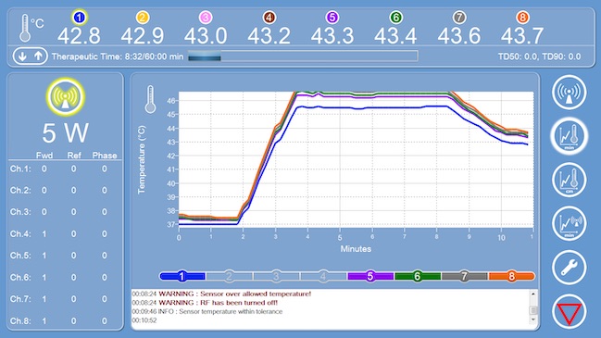Click the Fwd value in the Ch.4 row
The height and width of the screenshot is (338, 601).
tap(44, 233)
